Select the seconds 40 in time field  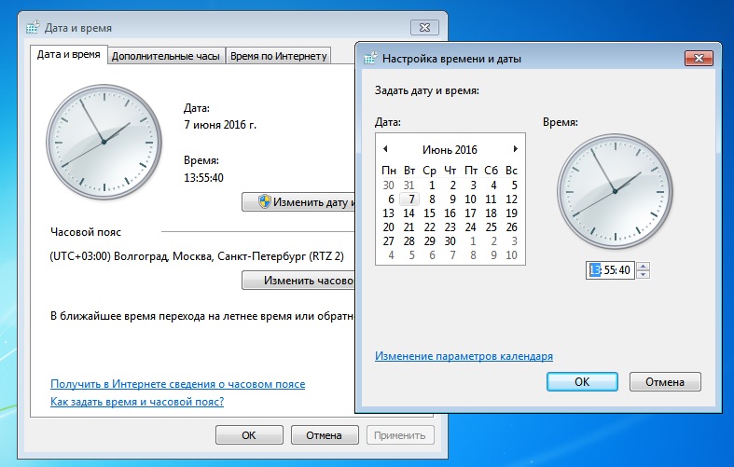pos(624,270)
